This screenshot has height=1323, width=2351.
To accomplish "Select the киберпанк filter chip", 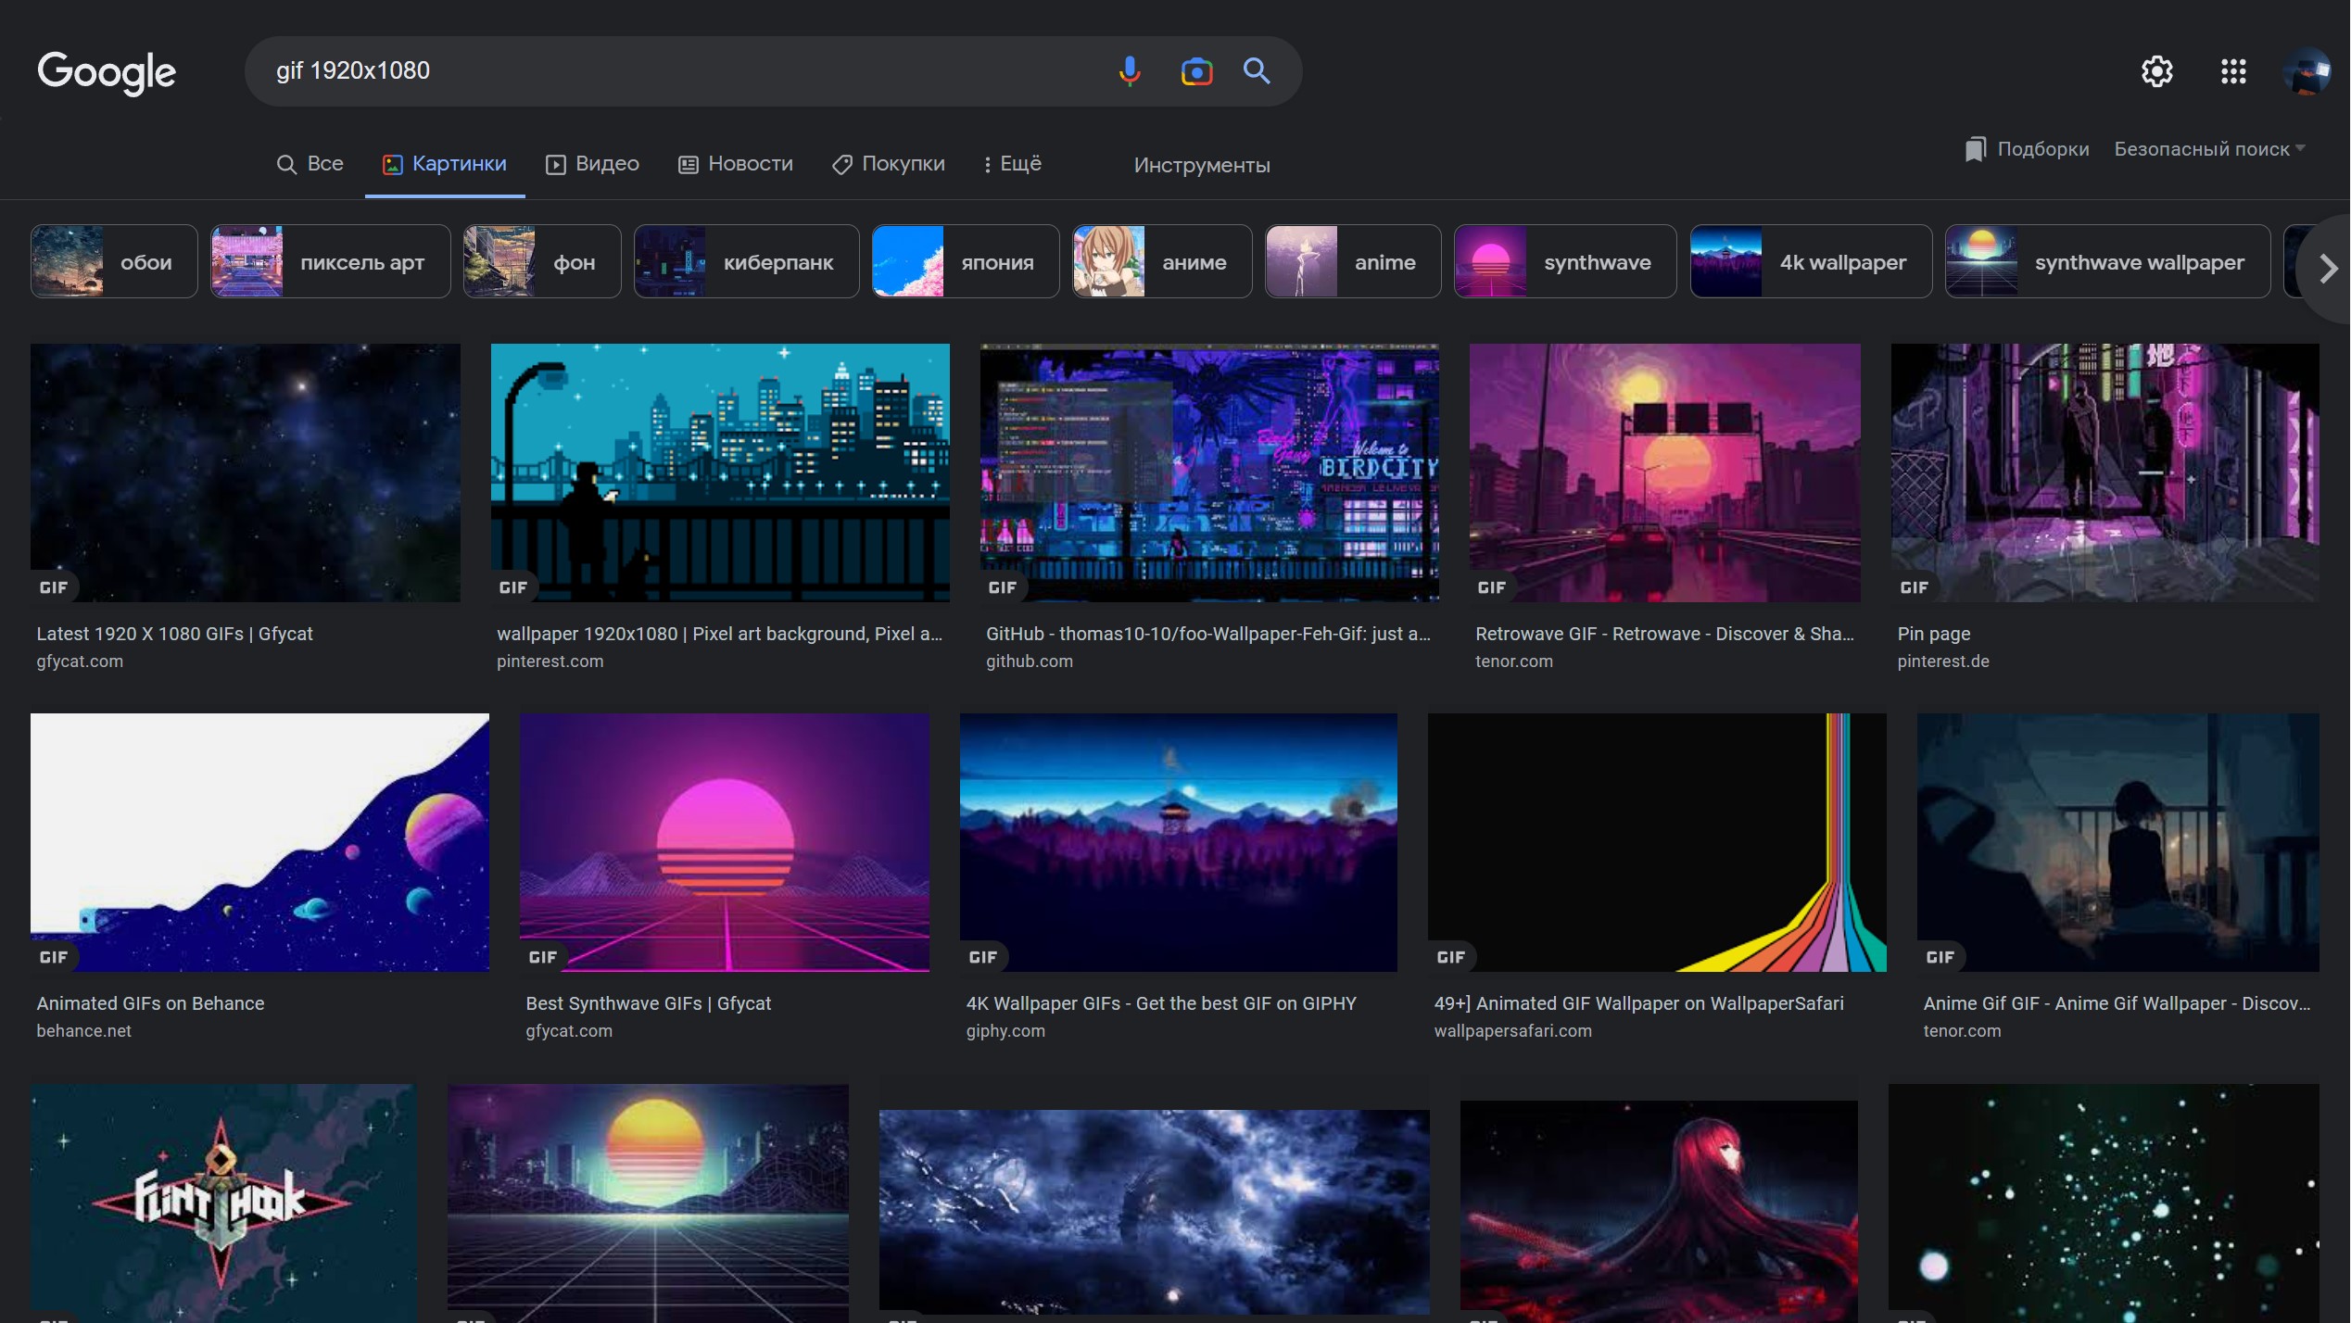I will [746, 262].
